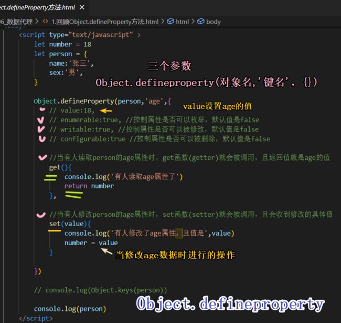341x323 pixels.
Task: Click the 'get(){' line
Action: coord(60,167)
